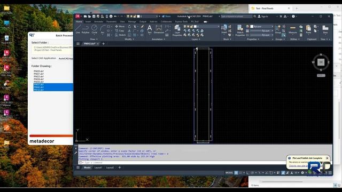Switch to the Home ribbon tab
Screen dimensions: 342x192
[79, 21]
